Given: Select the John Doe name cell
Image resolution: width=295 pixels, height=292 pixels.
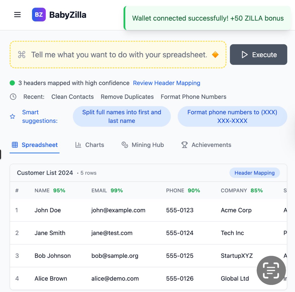Looking at the screenshot, I should [x=48, y=210].
